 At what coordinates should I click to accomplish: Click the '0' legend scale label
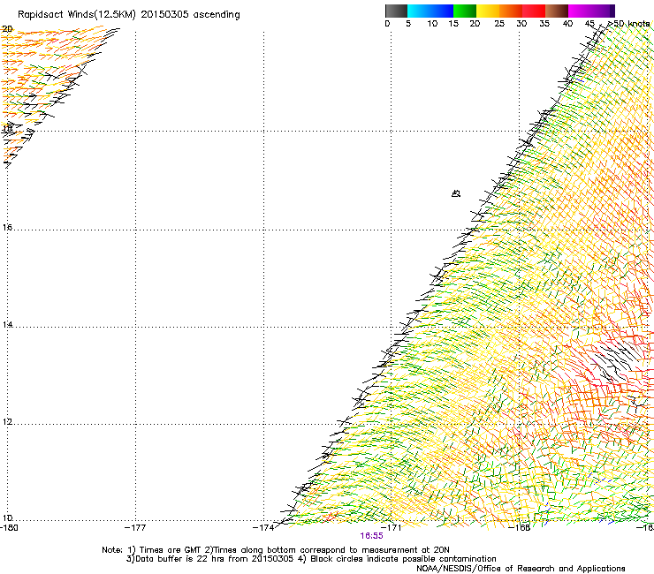coord(387,24)
